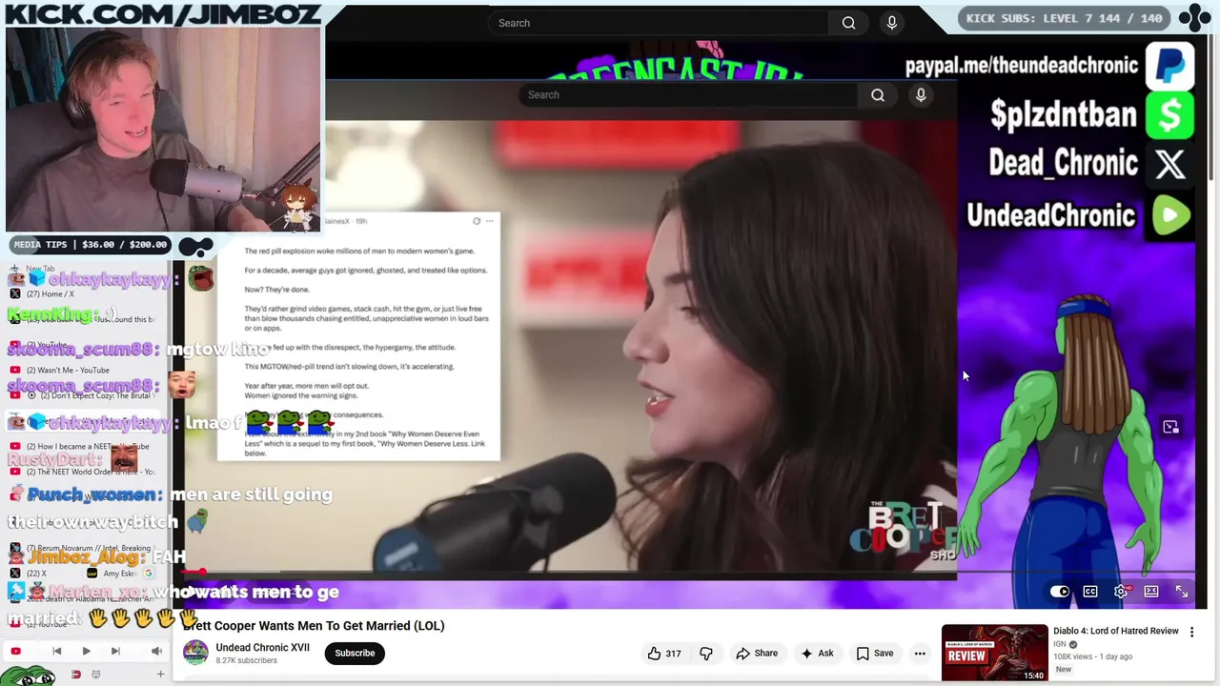Image resolution: width=1220 pixels, height=686 pixels.
Task: Click the New badge under the Diablo video
Action: [1064, 670]
